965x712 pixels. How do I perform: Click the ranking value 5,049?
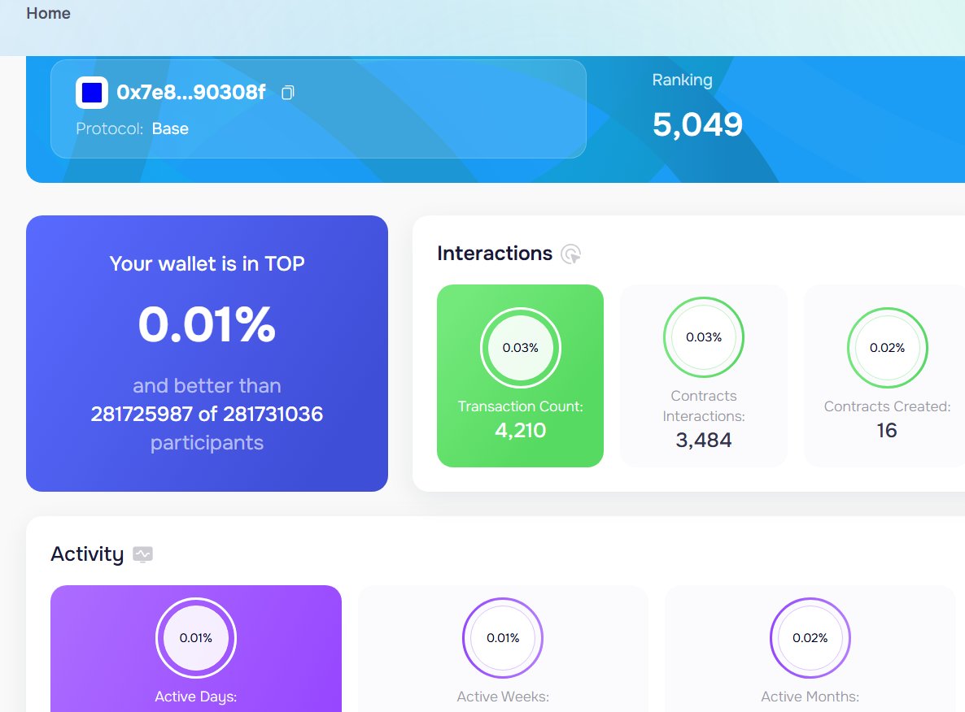coord(697,124)
